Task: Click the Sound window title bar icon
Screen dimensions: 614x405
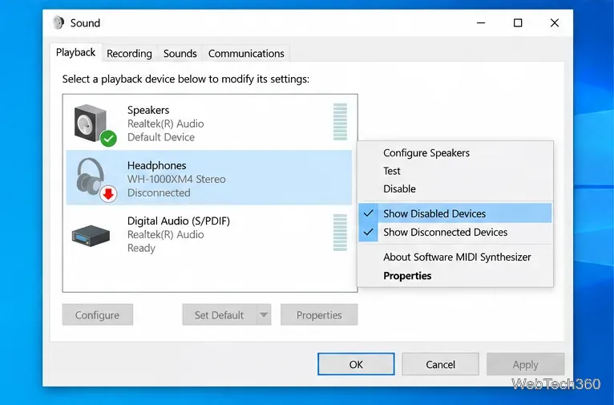Action: (59, 22)
